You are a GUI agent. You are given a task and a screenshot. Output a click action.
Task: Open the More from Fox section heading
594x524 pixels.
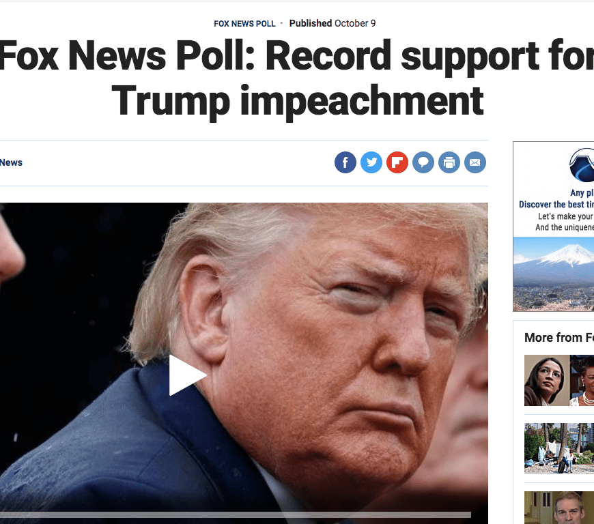pyautogui.click(x=558, y=337)
